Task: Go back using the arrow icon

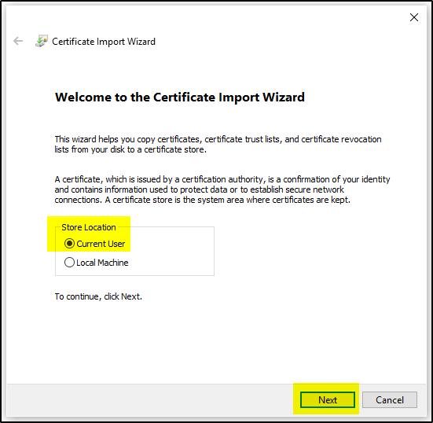Action: coord(18,41)
